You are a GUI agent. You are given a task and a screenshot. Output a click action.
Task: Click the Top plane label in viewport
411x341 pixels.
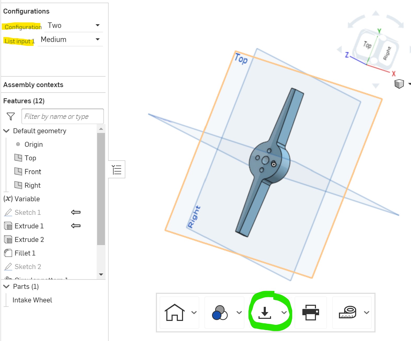(x=241, y=59)
